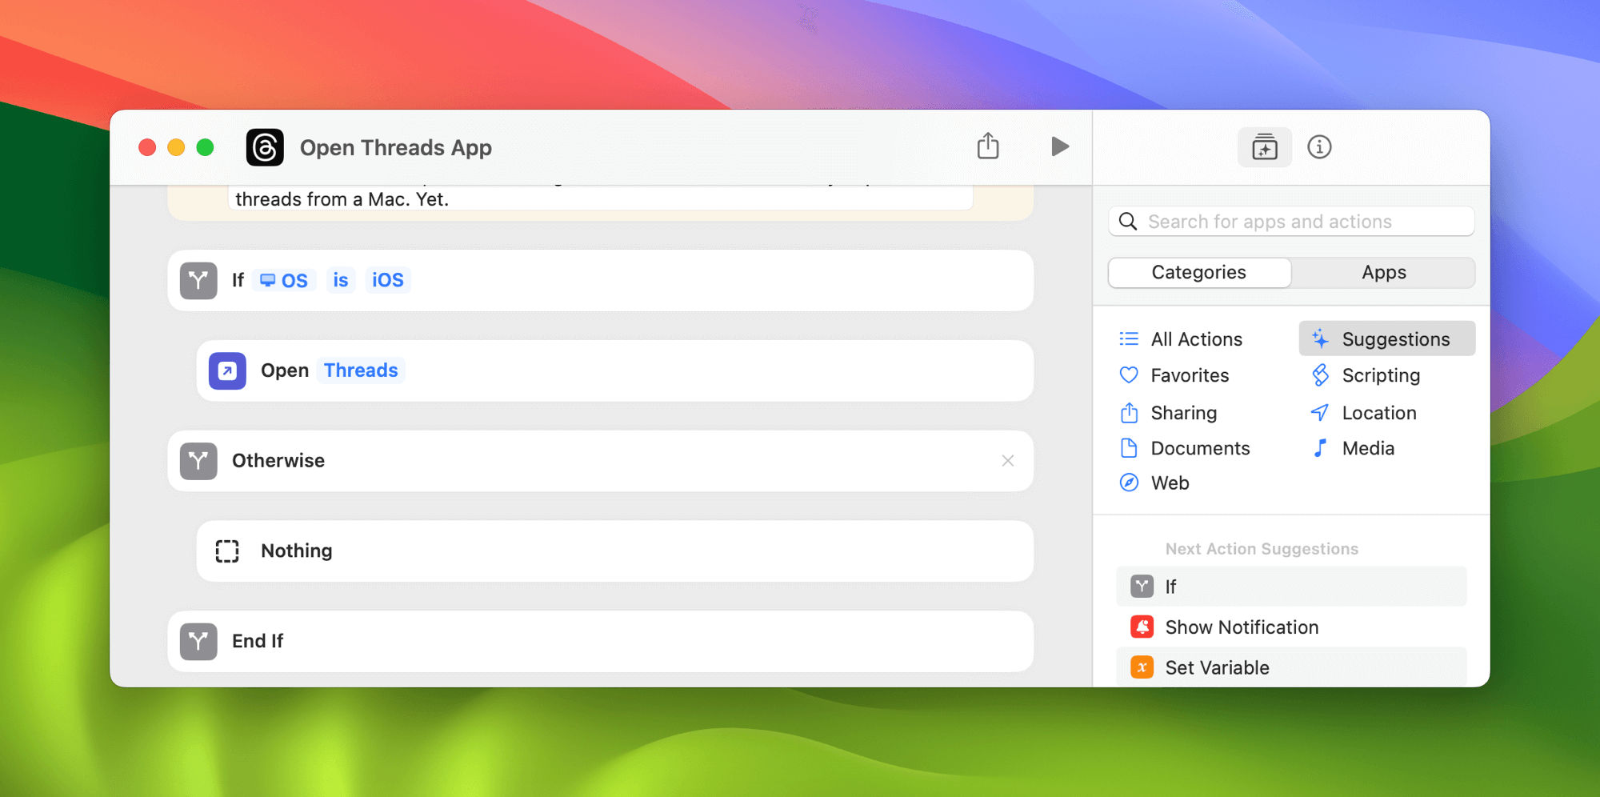Click the Threads shortcut icon in title bar

pyautogui.click(x=265, y=147)
